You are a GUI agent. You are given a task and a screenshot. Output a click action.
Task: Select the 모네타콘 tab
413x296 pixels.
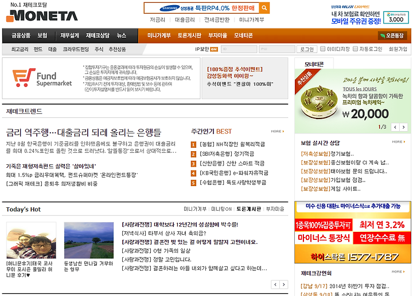pos(314,64)
